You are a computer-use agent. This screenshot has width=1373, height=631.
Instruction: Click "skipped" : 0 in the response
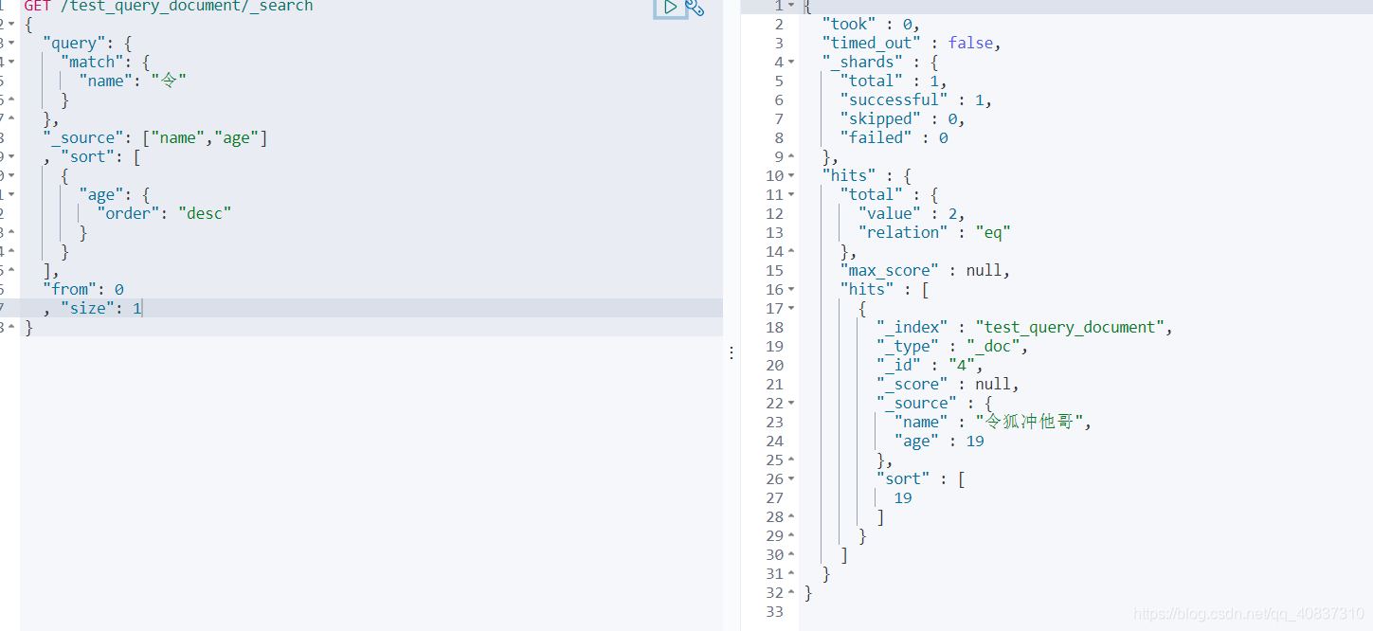click(902, 118)
